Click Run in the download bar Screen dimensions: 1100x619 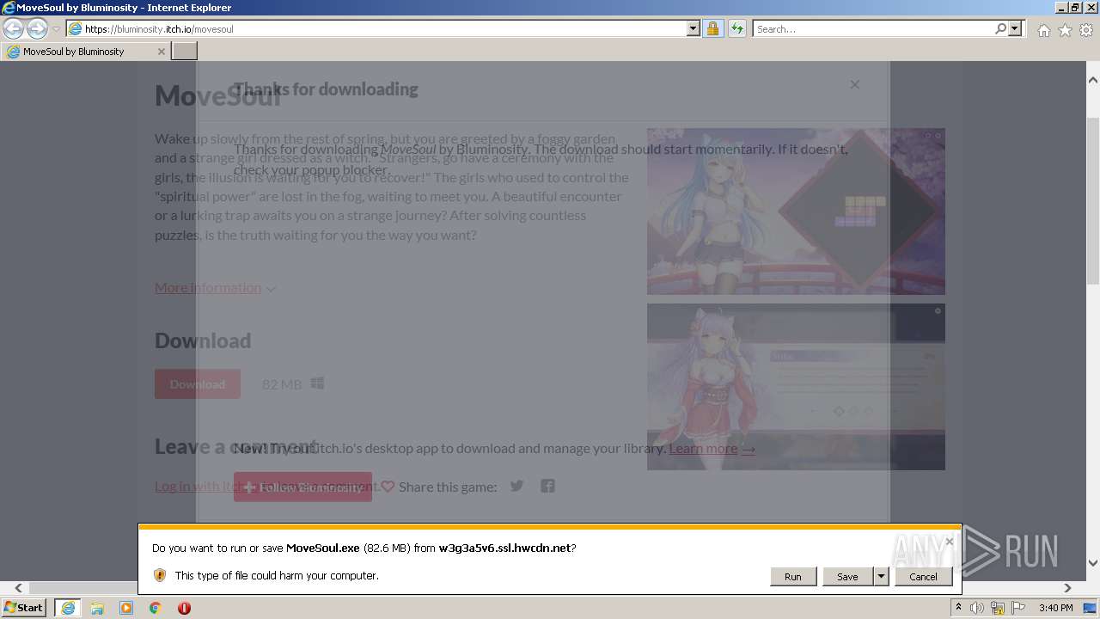coord(792,577)
